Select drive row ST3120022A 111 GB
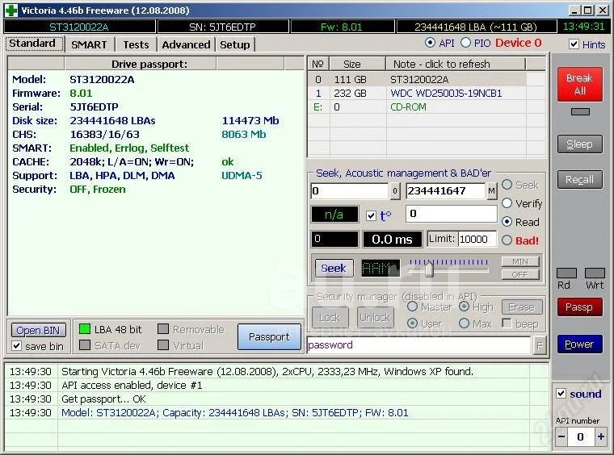Viewport: 614px width, 455px height. click(x=427, y=80)
